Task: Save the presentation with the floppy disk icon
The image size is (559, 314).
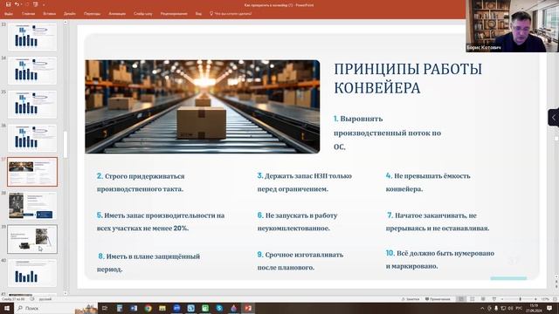Action: click(8, 4)
